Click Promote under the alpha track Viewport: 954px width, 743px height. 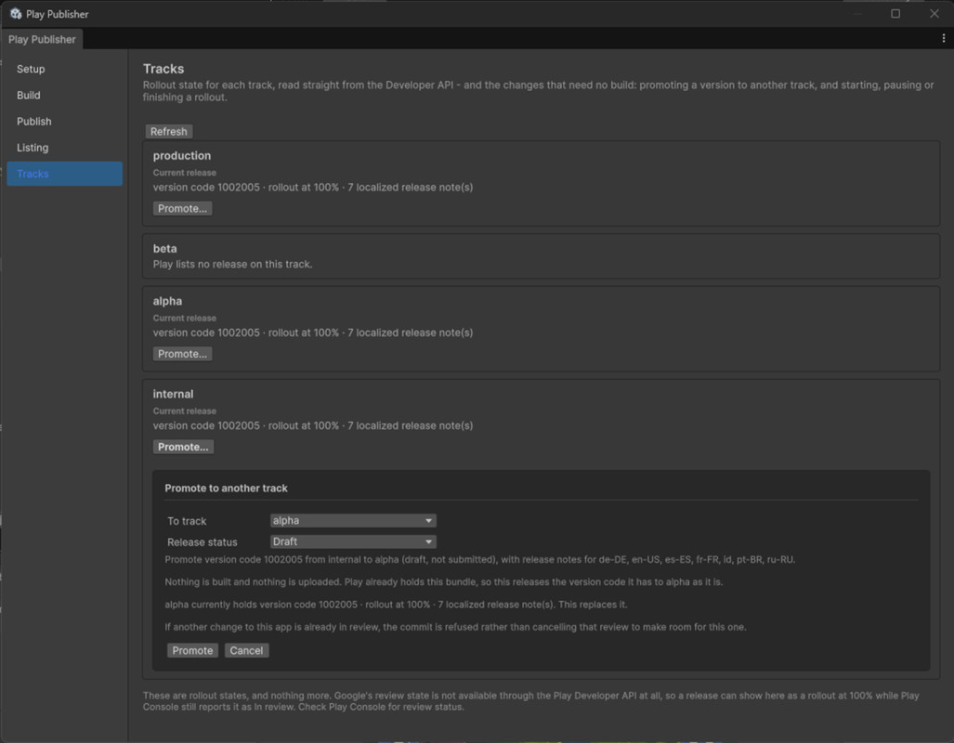[x=182, y=354]
